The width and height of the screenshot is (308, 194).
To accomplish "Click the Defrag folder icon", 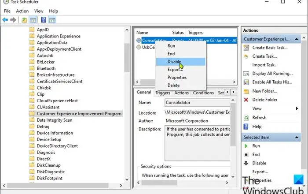I will [32, 127].
